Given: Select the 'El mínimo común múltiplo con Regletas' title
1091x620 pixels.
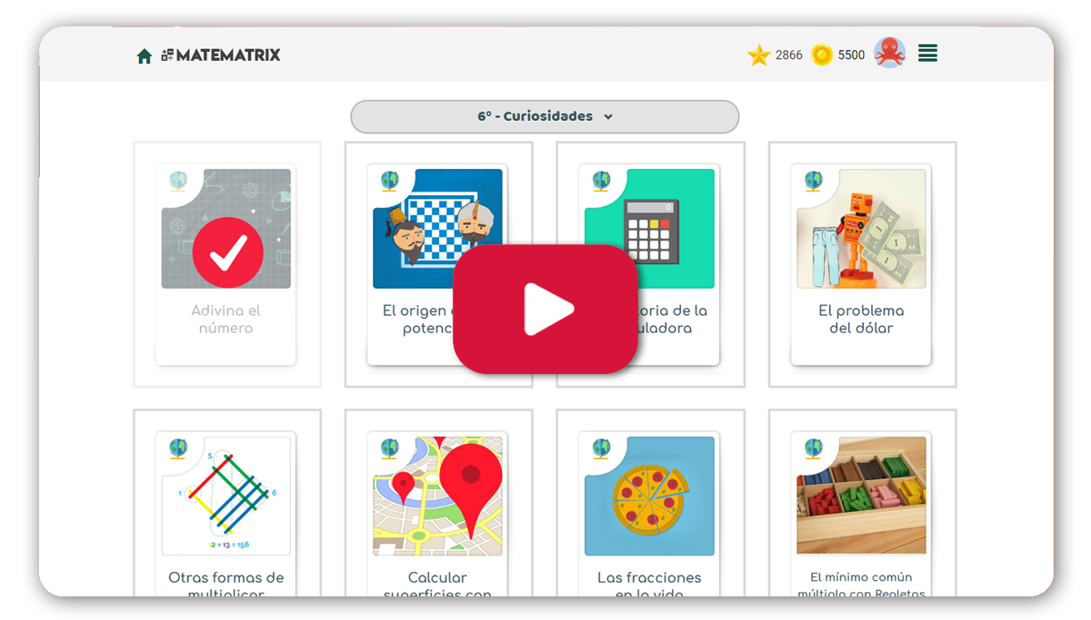Looking at the screenshot, I should pyautogui.click(x=861, y=586).
